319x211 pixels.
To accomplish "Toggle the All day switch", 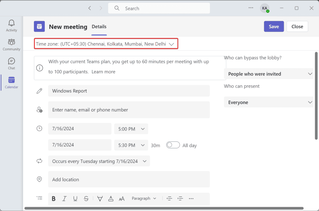I will [173, 145].
